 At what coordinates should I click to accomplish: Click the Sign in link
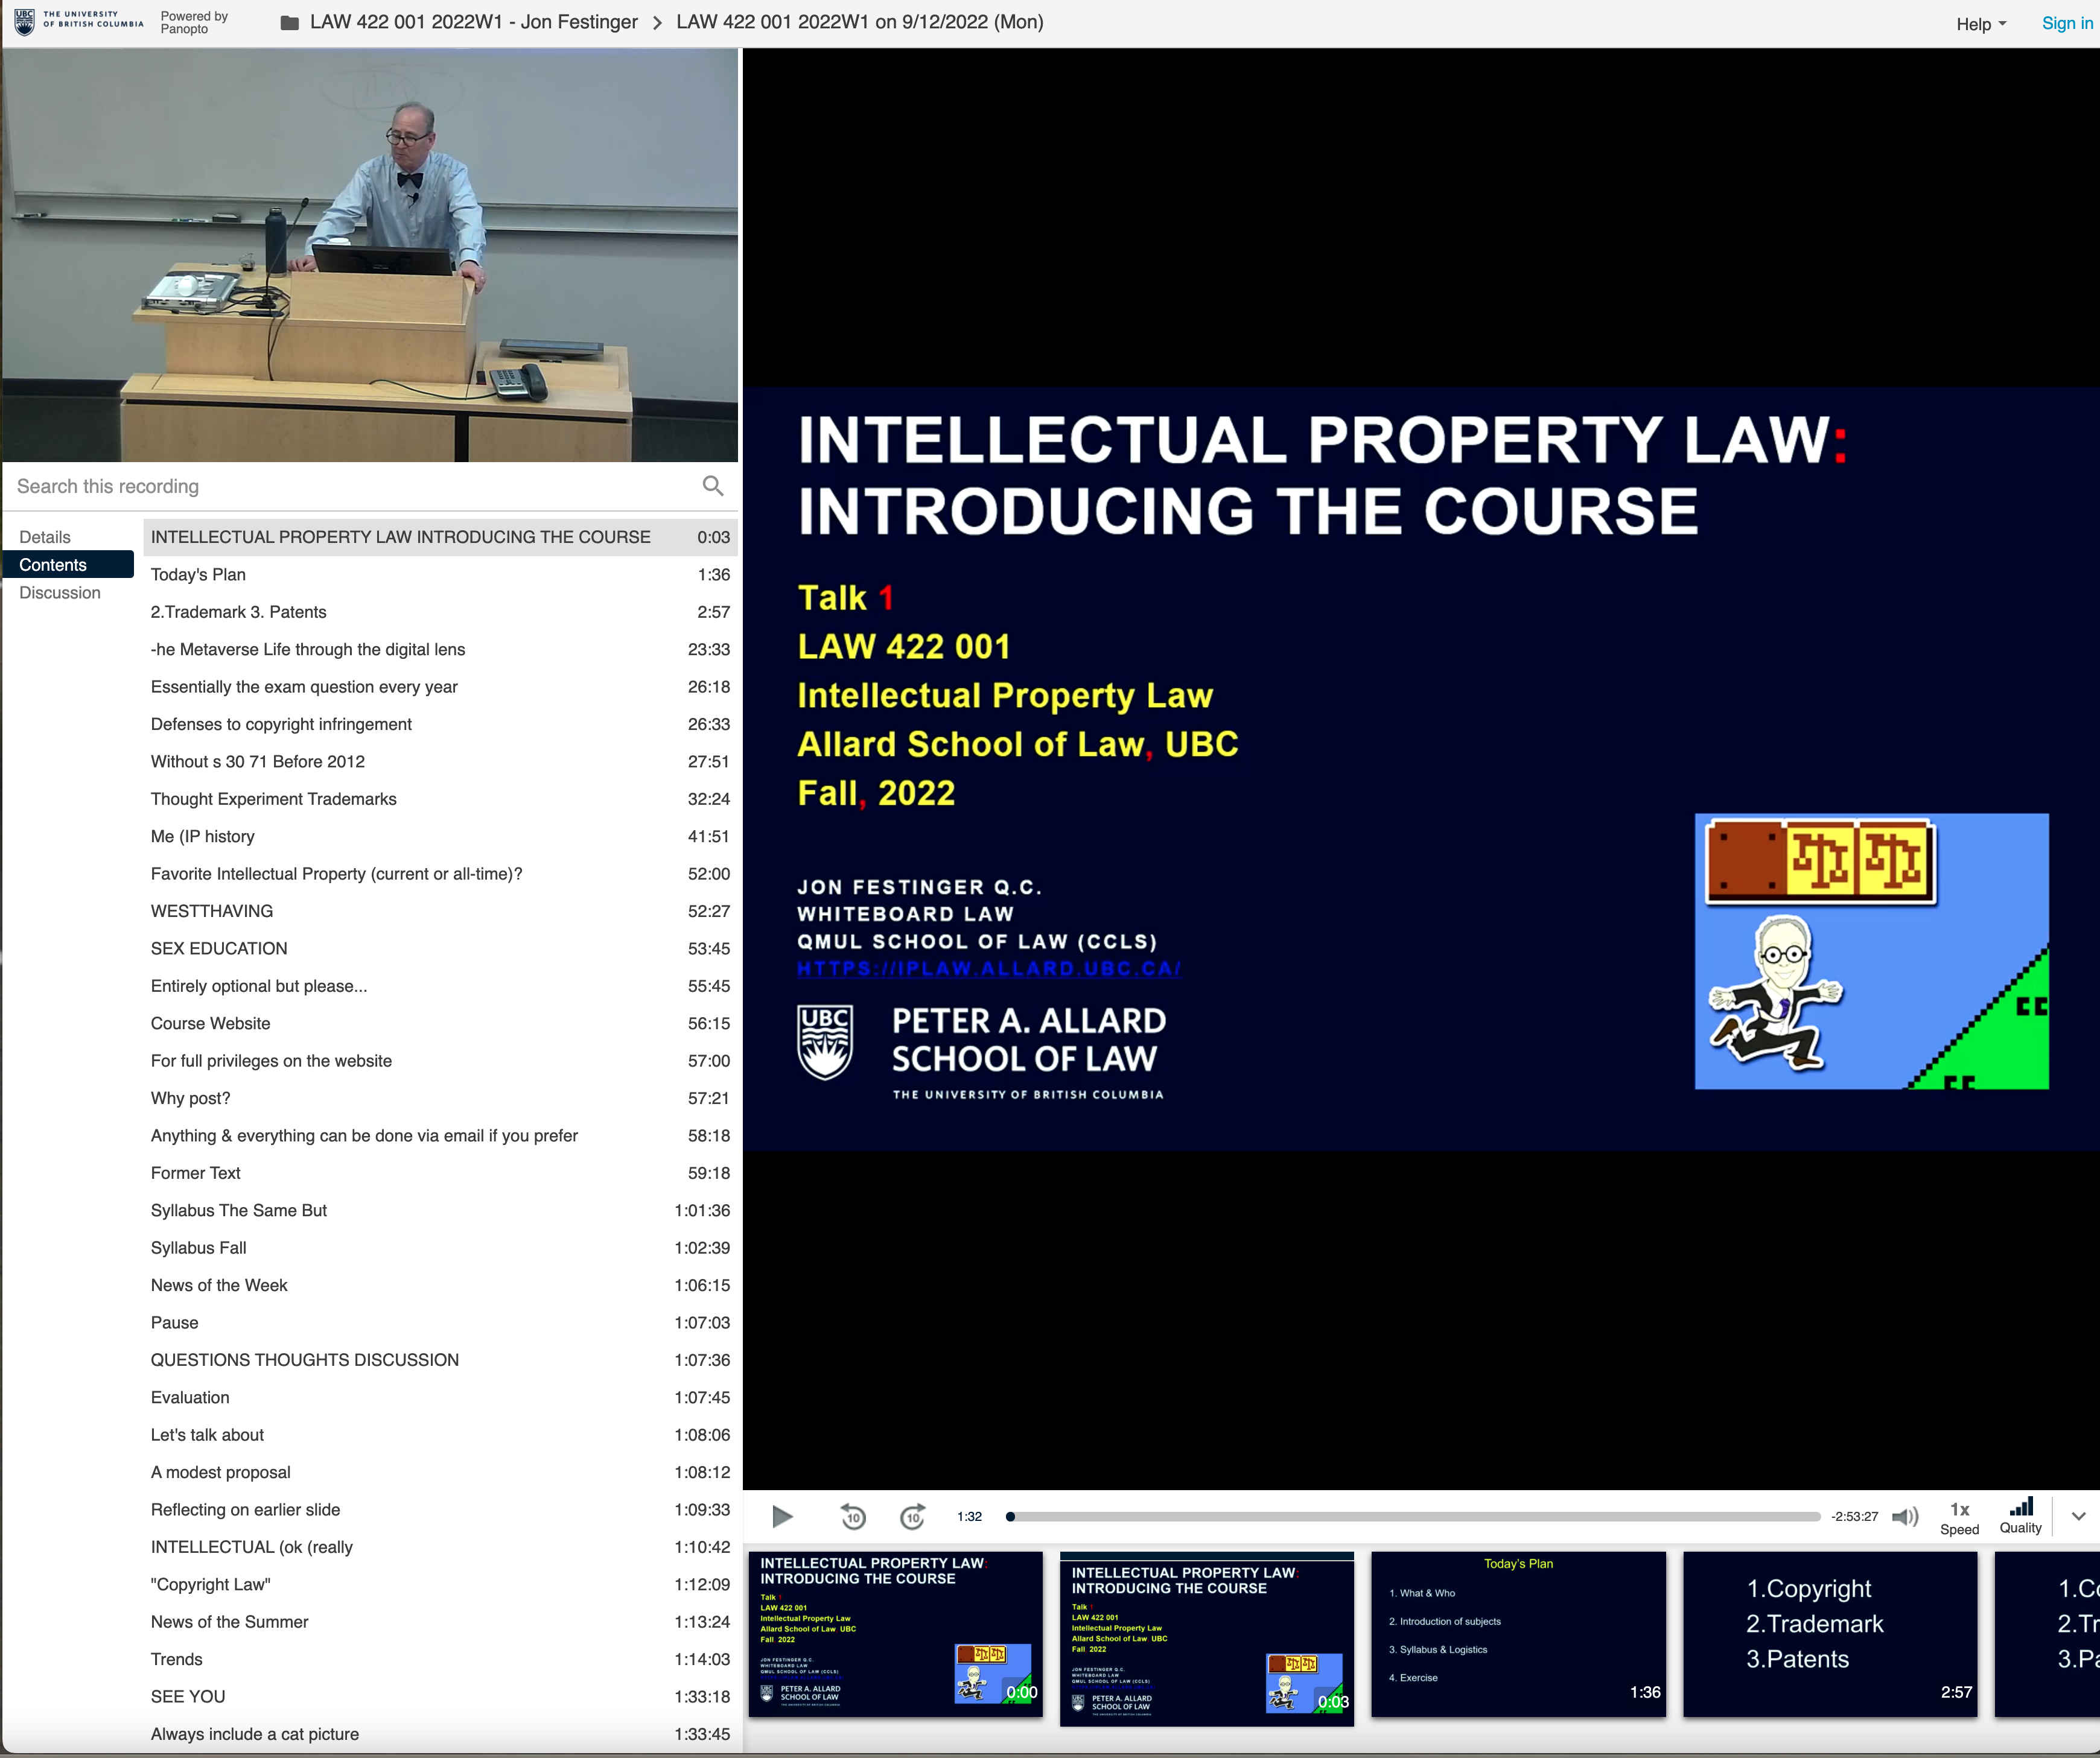pyautogui.click(x=2066, y=23)
